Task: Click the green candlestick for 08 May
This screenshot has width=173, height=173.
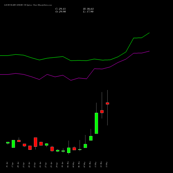Action: point(91,138)
